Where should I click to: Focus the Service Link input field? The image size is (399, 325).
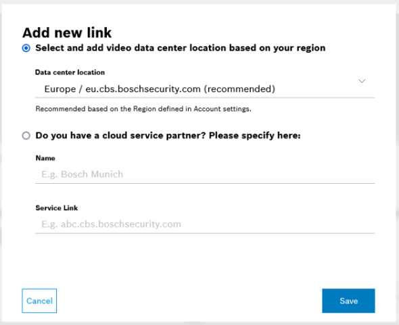point(205,224)
